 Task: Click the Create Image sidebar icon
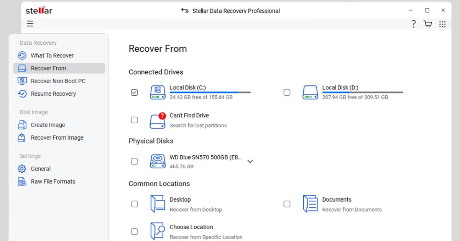[x=22, y=125]
